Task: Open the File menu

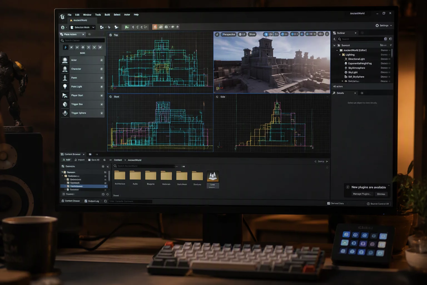Action: pos(69,15)
